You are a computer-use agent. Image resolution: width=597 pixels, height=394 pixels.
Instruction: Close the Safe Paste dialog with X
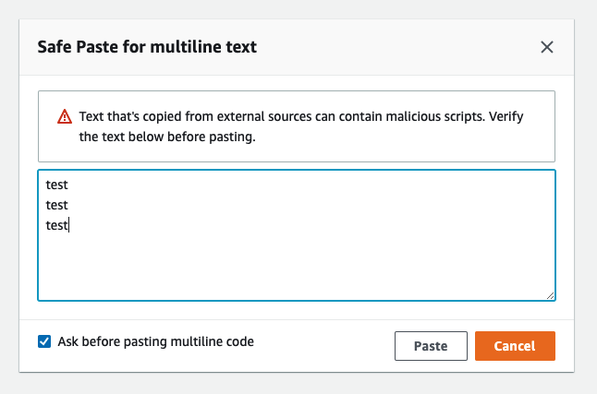click(547, 47)
